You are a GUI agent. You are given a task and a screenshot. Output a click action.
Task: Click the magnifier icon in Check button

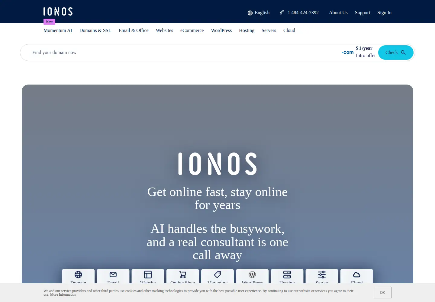(x=403, y=53)
